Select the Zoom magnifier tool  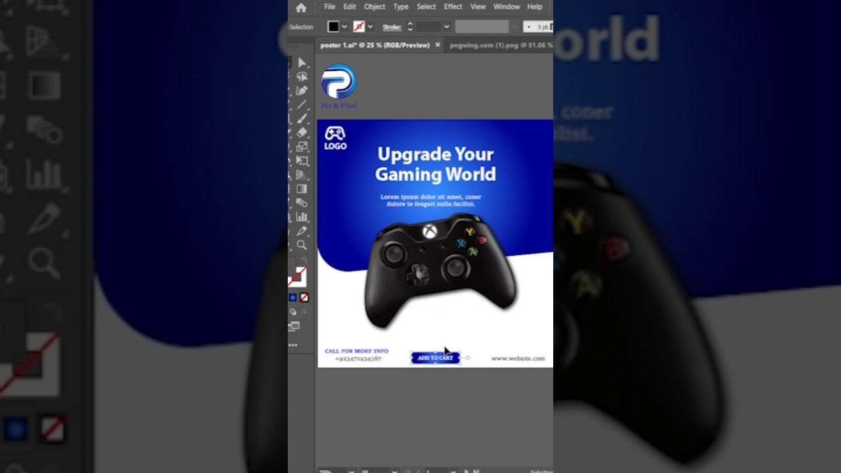tap(302, 245)
